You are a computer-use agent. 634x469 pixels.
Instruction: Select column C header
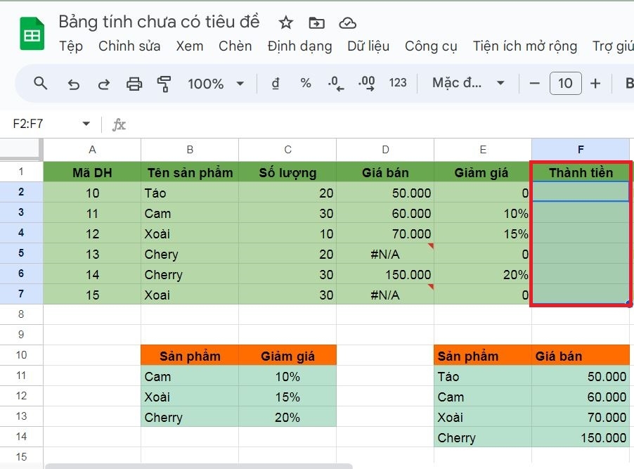[x=287, y=150]
